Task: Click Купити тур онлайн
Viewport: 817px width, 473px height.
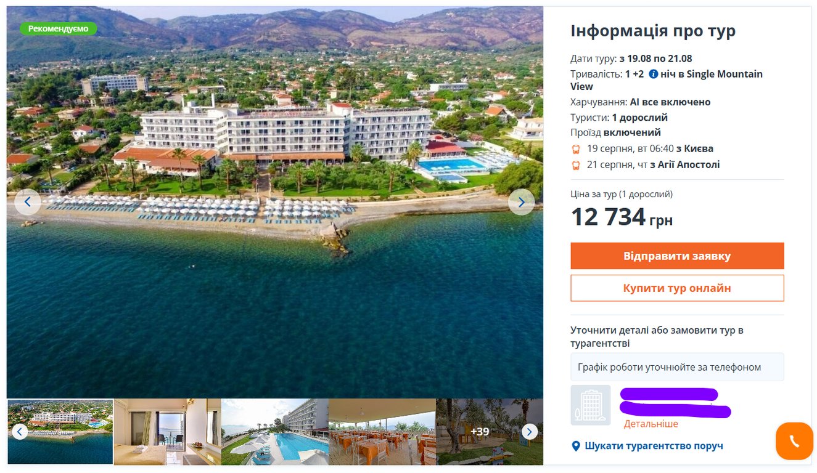Action: pos(676,288)
